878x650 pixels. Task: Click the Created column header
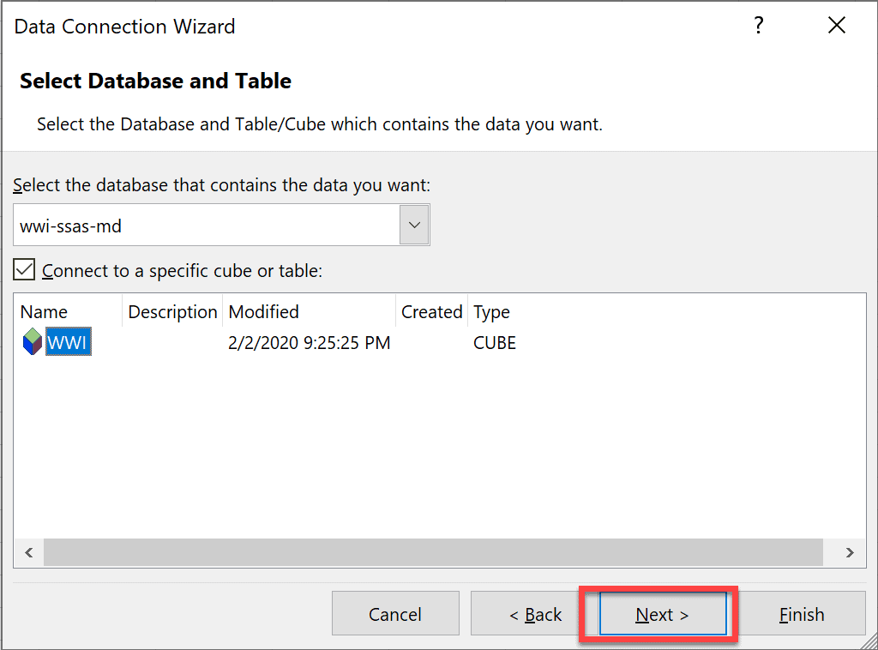click(x=431, y=312)
